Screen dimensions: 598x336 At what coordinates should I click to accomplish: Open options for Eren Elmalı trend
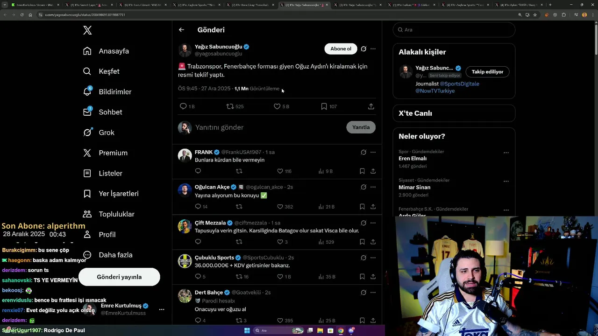click(506, 153)
